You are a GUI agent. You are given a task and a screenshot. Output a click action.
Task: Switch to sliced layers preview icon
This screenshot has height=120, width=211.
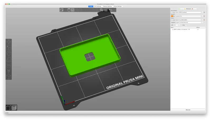pyautogui.click(x=14, y=108)
